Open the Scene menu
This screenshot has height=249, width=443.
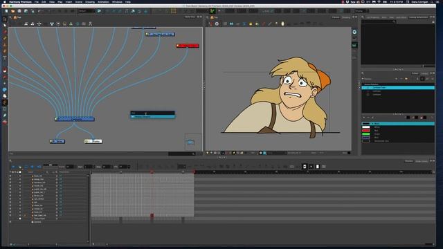click(79, 1)
